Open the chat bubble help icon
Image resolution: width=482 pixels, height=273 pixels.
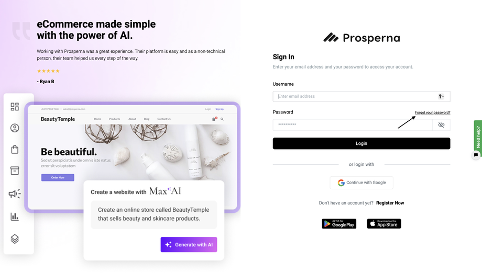pyautogui.click(x=476, y=155)
